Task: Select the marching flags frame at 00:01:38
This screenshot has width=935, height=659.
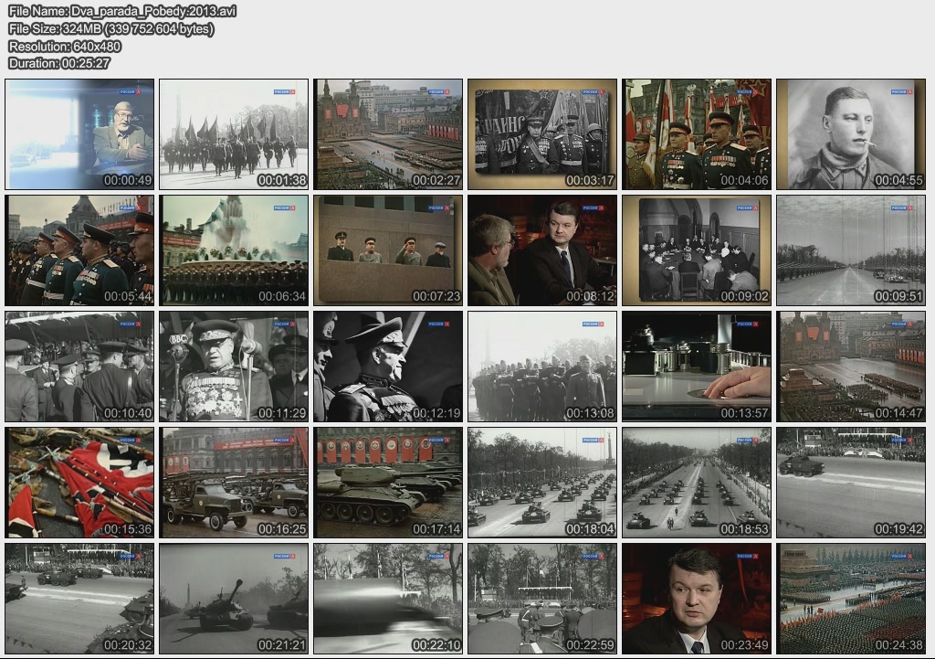Action: 234,133
